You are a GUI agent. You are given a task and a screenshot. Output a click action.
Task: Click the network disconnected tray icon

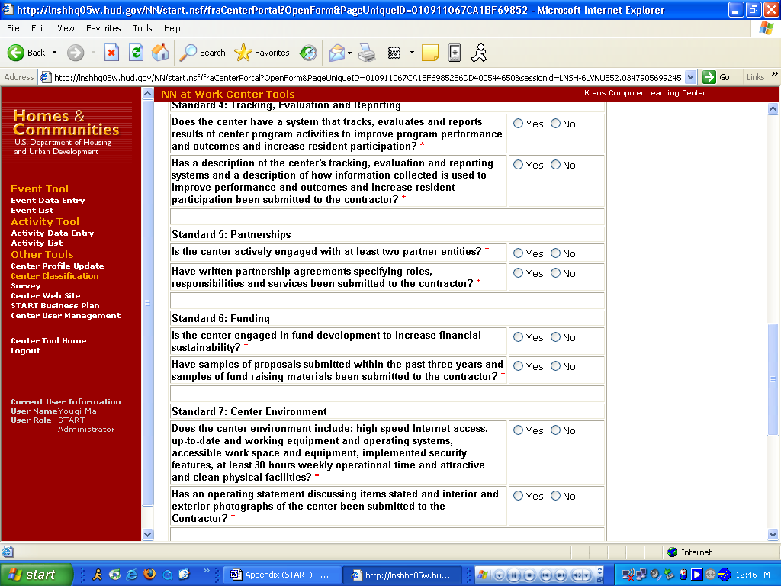pos(628,575)
